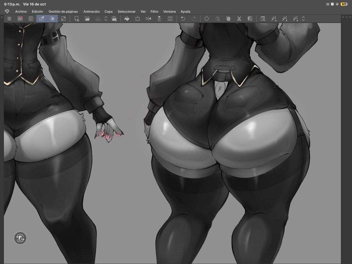Viewport: 352px width, 264px height.
Task: Open a file using the folder arrow icon
Action: tap(87, 19)
